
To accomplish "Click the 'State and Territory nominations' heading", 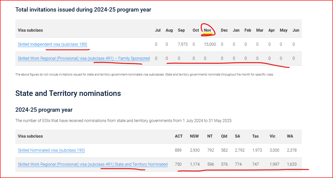I will (x=68, y=93).
